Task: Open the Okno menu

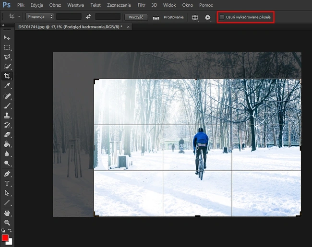Action: pyautogui.click(x=187, y=5)
